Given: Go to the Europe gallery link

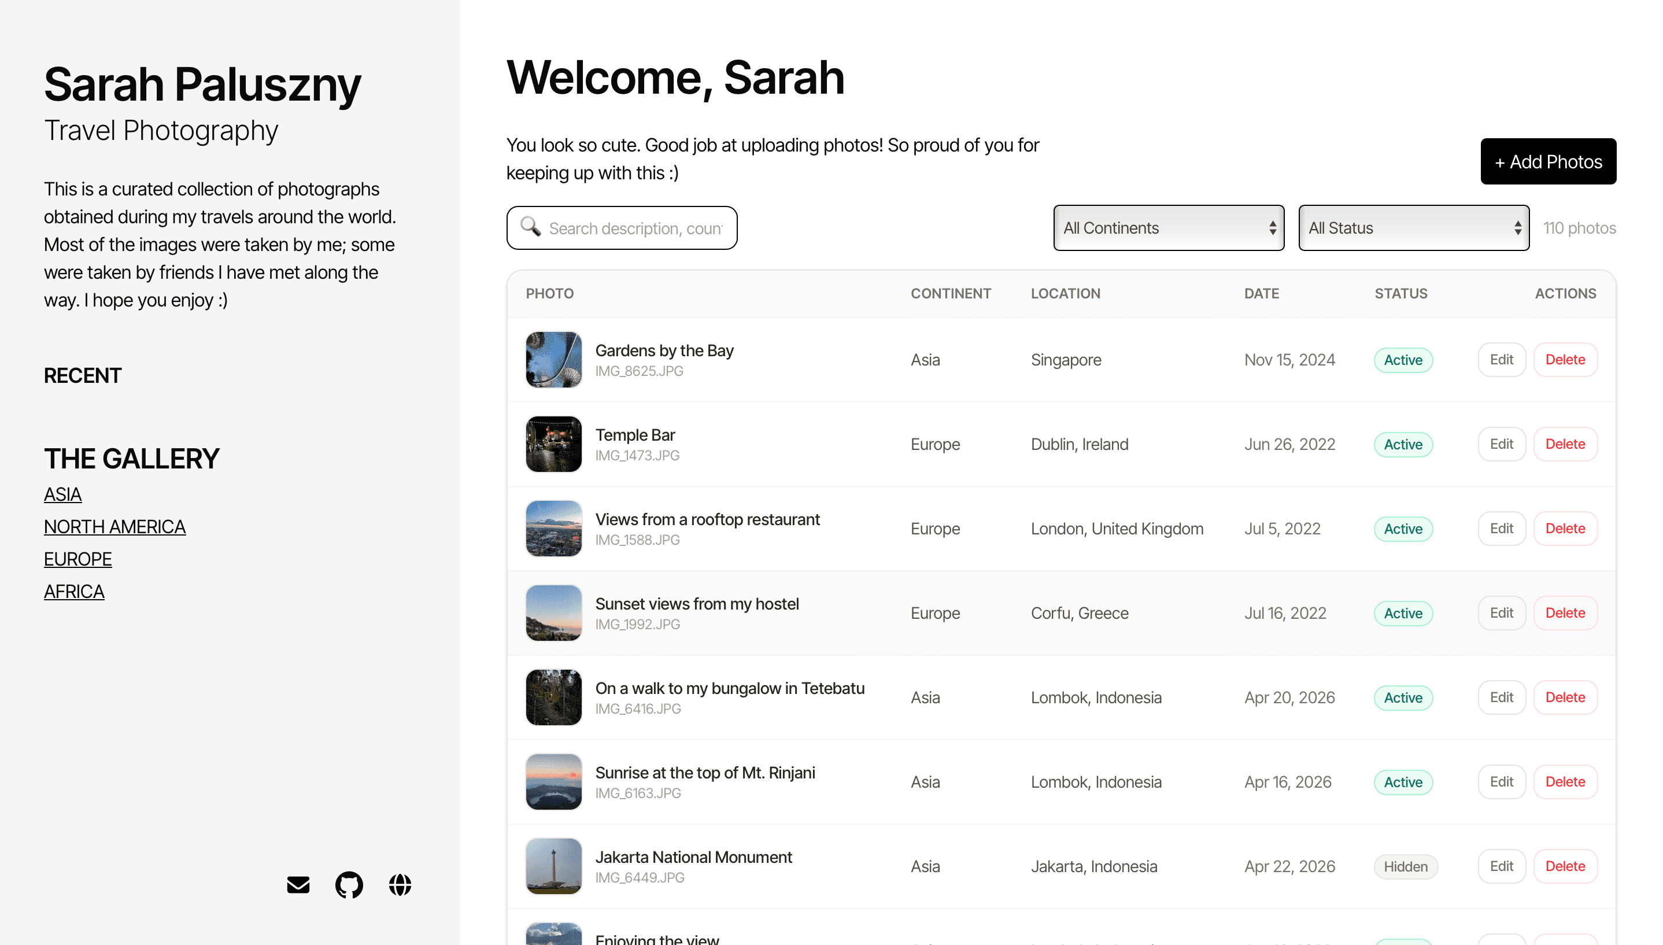Looking at the screenshot, I should click(x=78, y=559).
